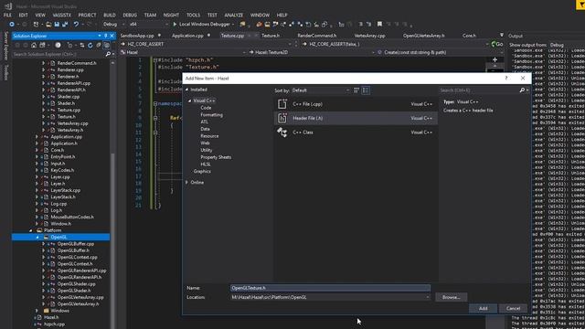The height and width of the screenshot is (329, 585).
Task: Select the Graphics category
Action: click(x=202, y=171)
